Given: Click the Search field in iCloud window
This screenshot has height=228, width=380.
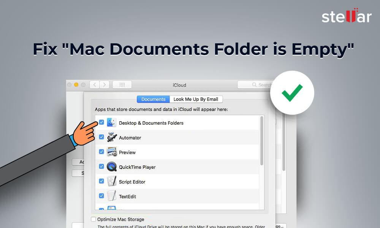Looking at the screenshot, I should [255, 85].
